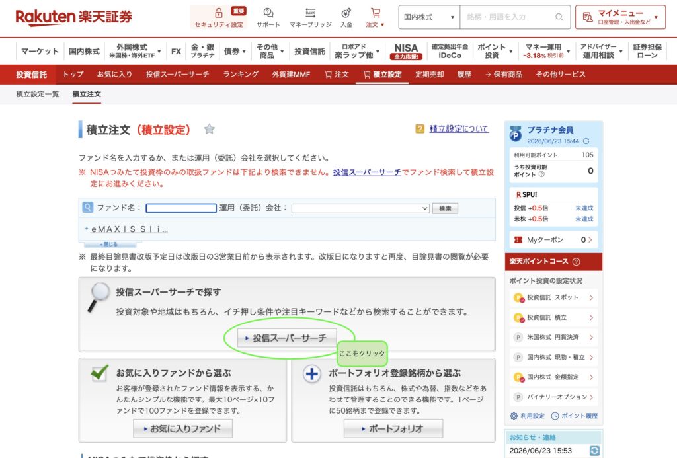The height and width of the screenshot is (458, 677).
Task: Click the 投信スーパーサーチ button
Action: click(287, 338)
